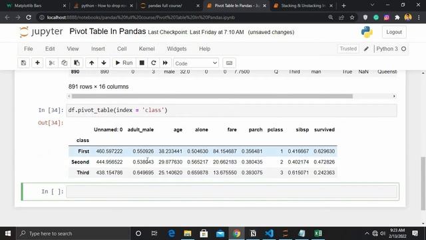426x240 pixels.
Task: Click the First row in pivot table
Action: [202, 151]
